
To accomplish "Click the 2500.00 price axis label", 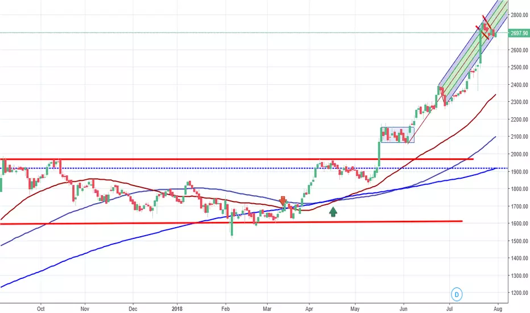I will tap(519, 67).
